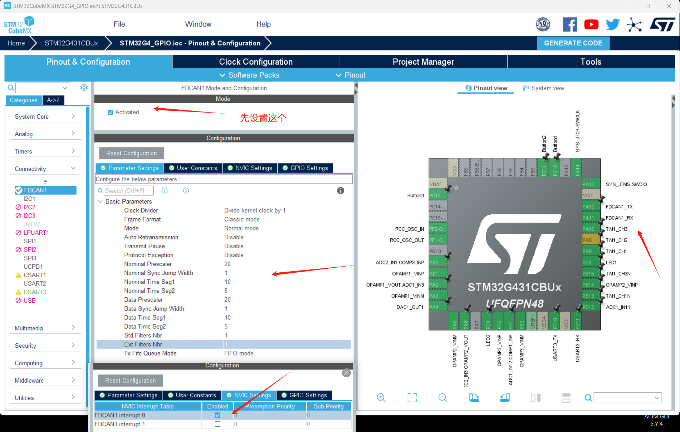Click the parameter Search (Ctrl+F) field
The image size is (680, 432).
129,191
